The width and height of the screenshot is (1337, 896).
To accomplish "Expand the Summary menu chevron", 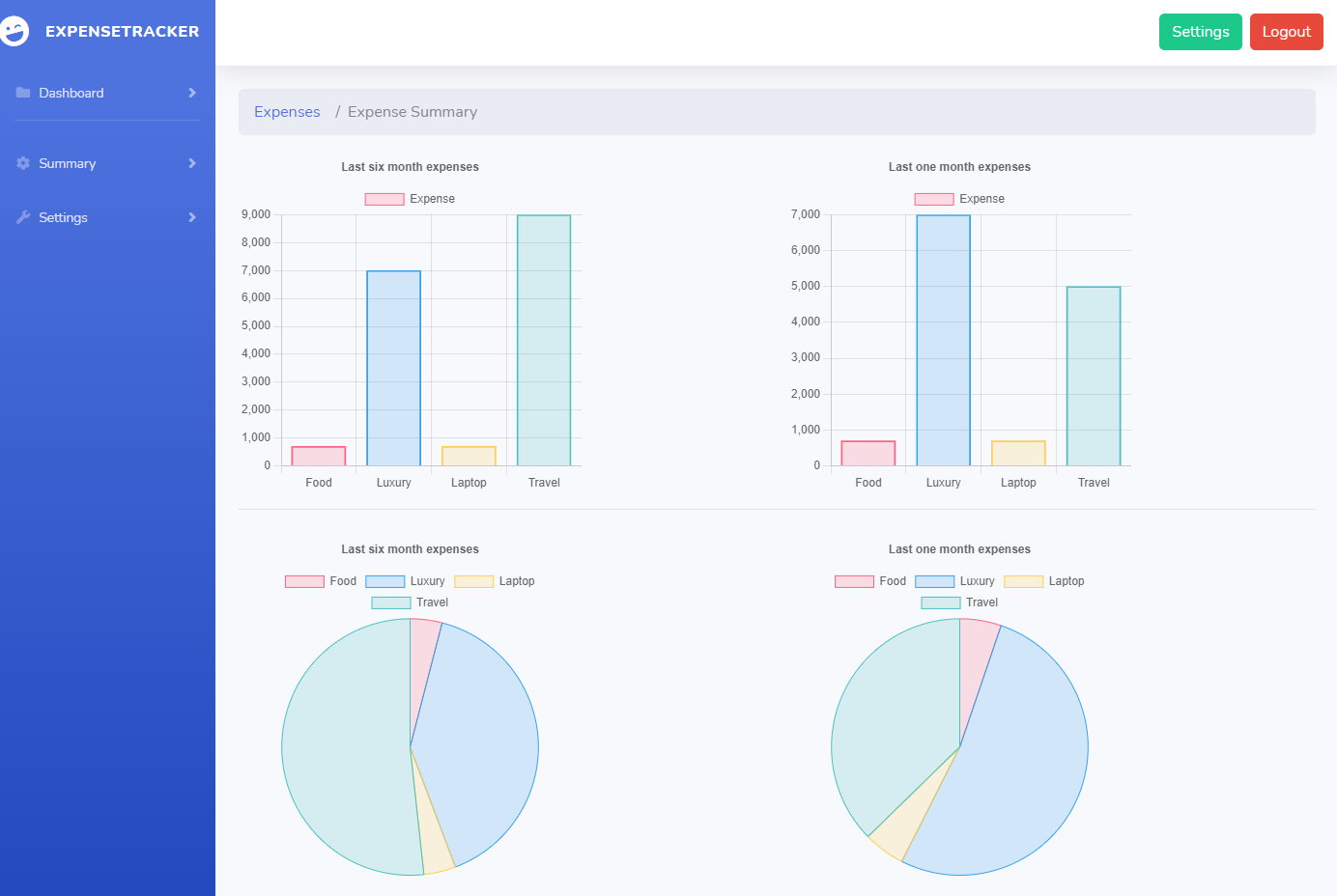I will pos(192,163).
